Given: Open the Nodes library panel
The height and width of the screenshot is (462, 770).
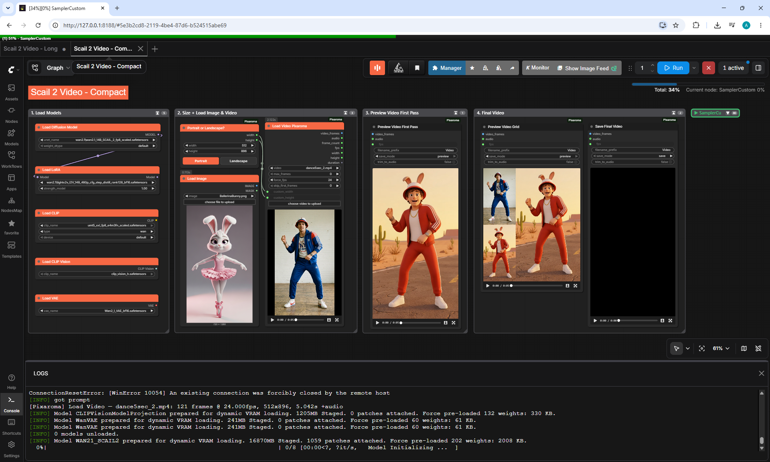Looking at the screenshot, I should (12, 114).
